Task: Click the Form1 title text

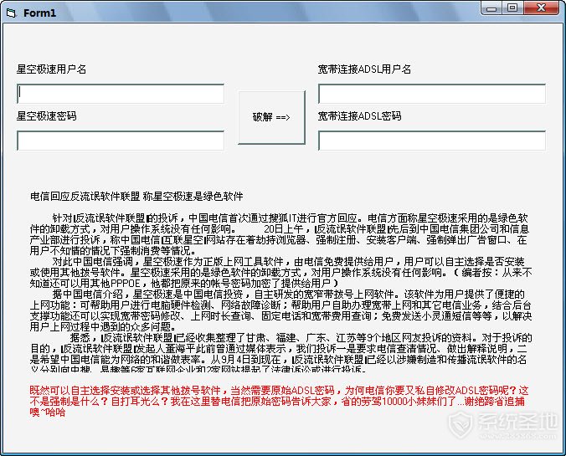Action: tap(39, 13)
